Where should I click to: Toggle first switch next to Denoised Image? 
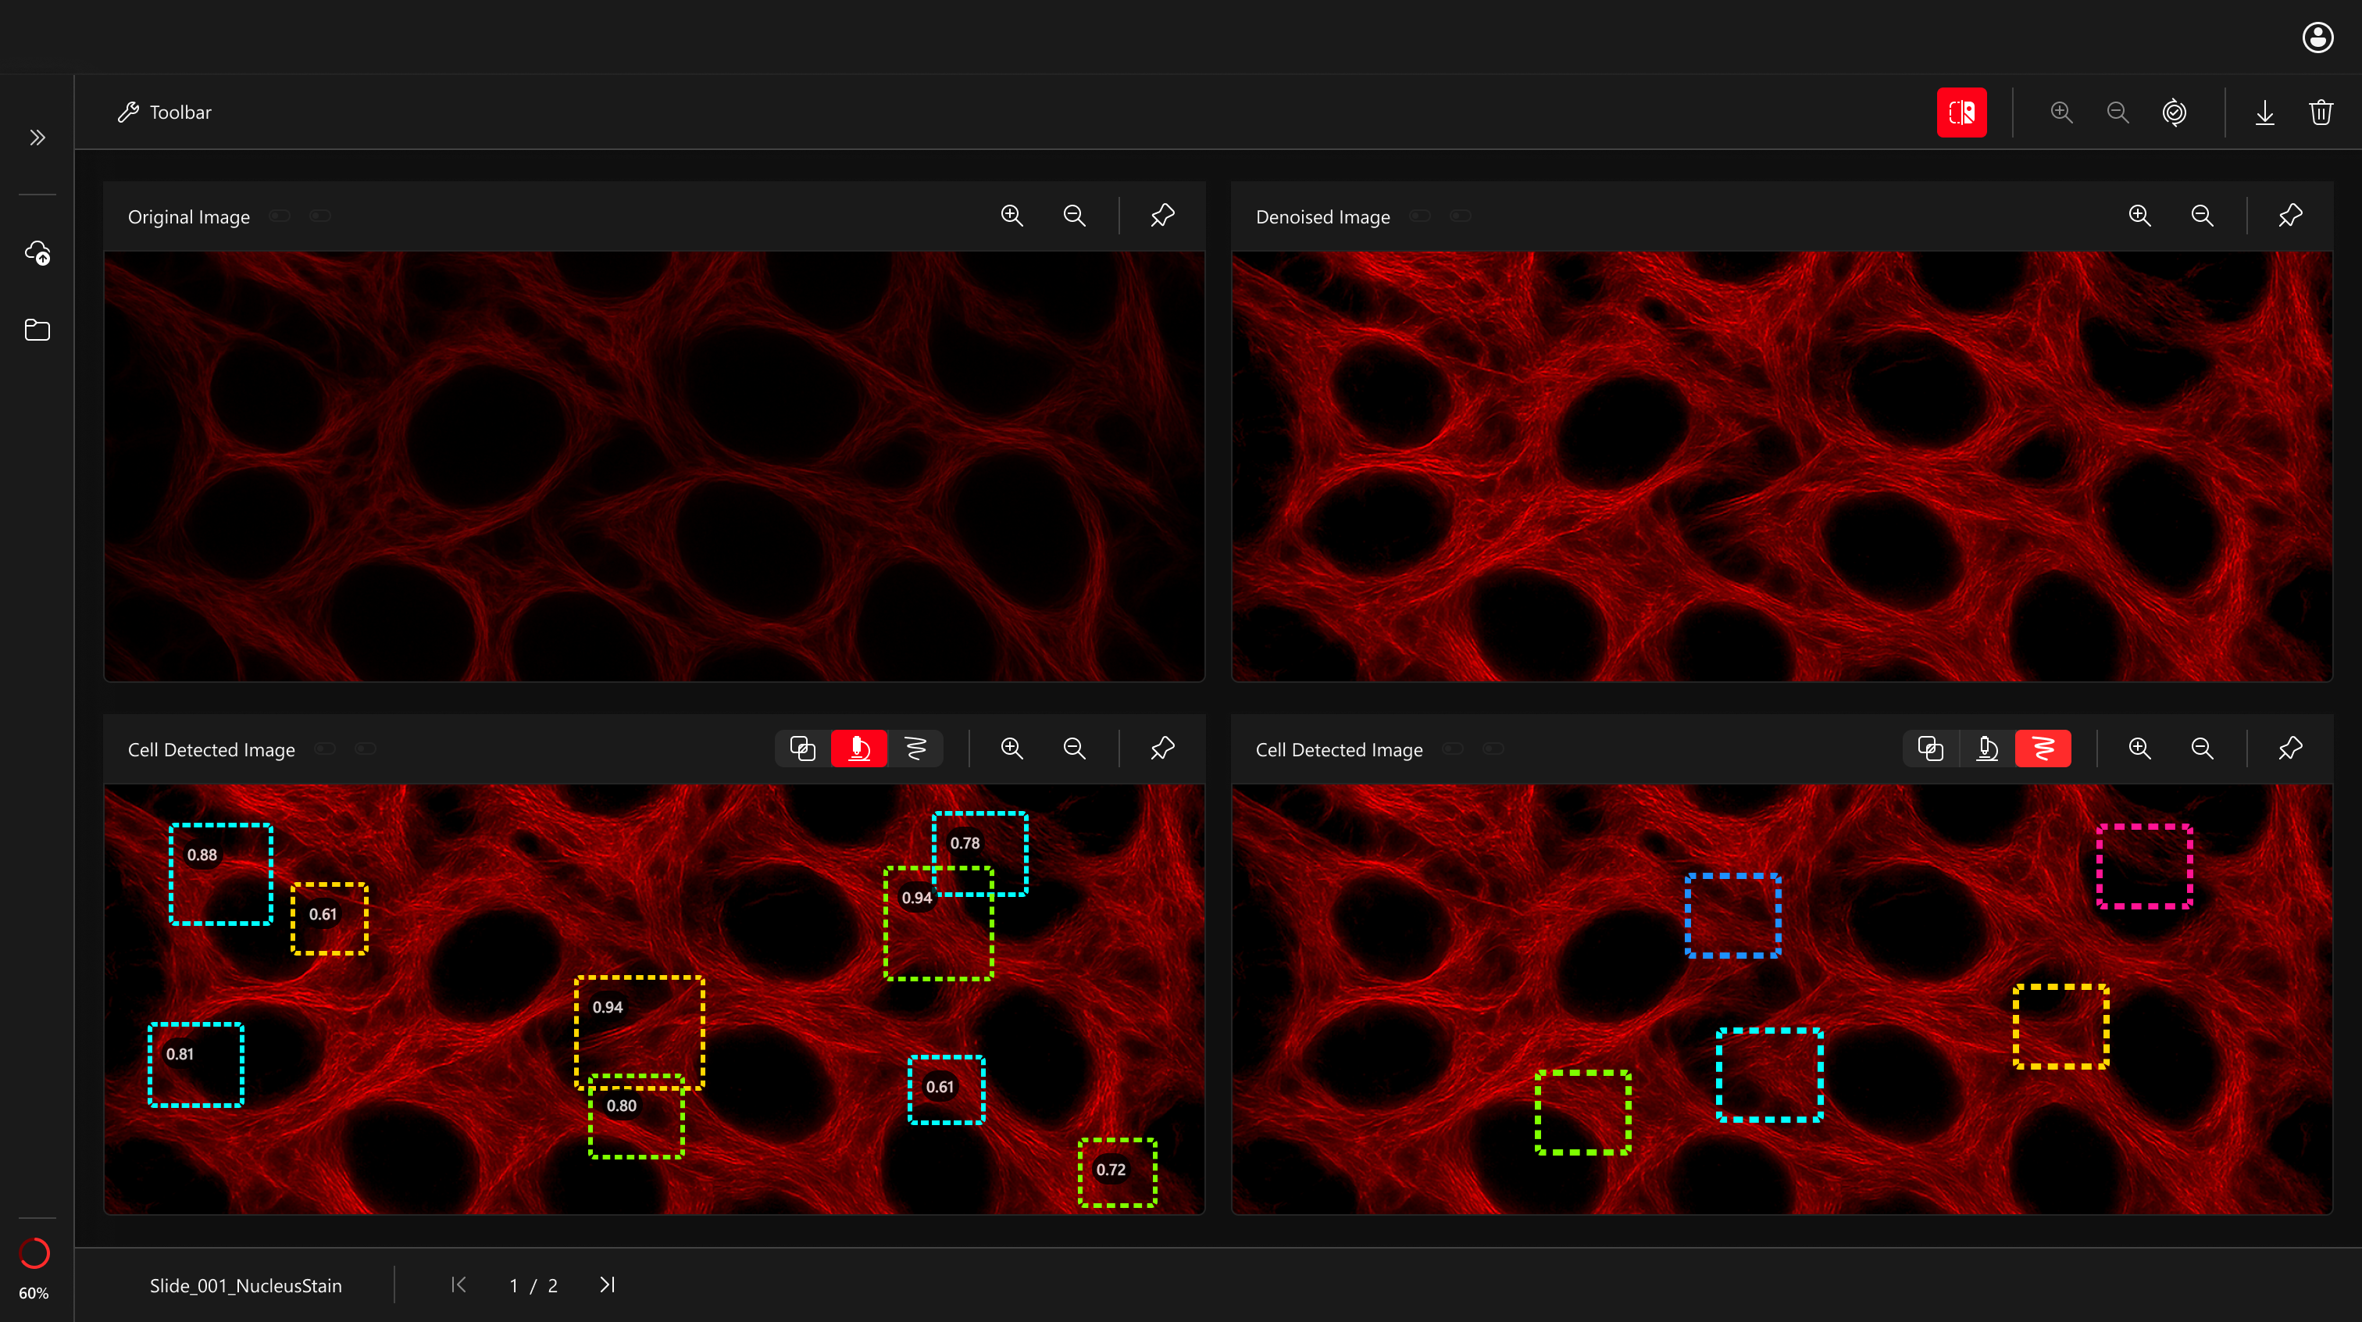tap(1420, 216)
